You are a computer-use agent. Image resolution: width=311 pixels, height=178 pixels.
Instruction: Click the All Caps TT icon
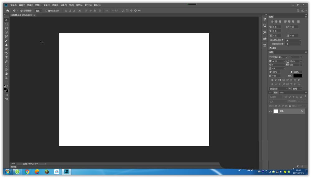pyautogui.click(x=280, y=80)
